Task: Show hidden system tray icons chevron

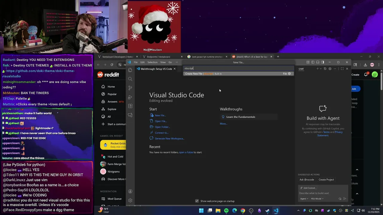Action: pyautogui.click(x=298, y=211)
